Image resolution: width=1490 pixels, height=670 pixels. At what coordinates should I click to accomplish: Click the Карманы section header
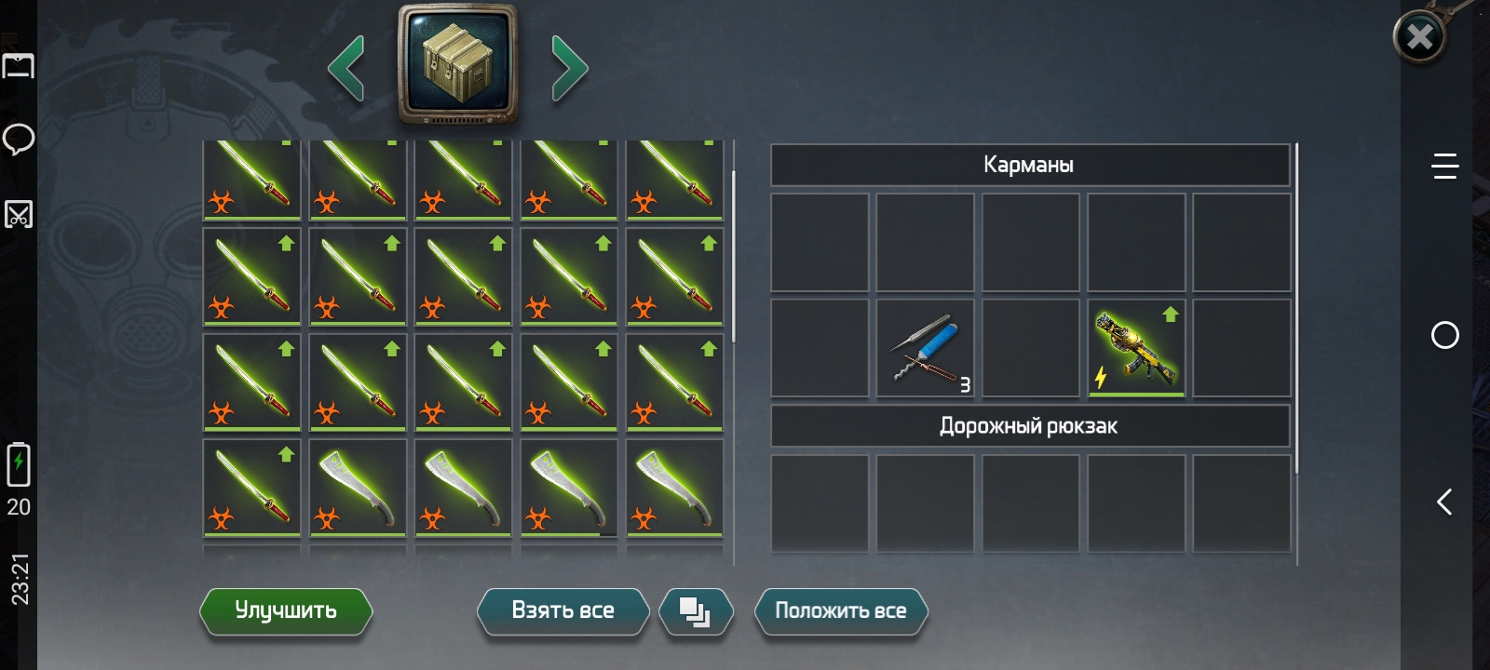[x=1030, y=166]
